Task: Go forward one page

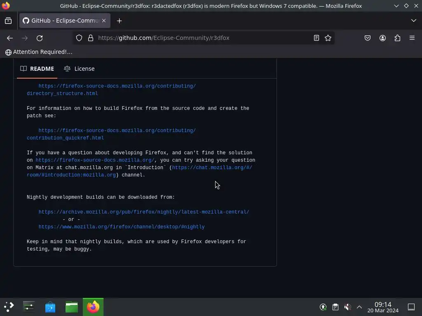Action: [25, 38]
